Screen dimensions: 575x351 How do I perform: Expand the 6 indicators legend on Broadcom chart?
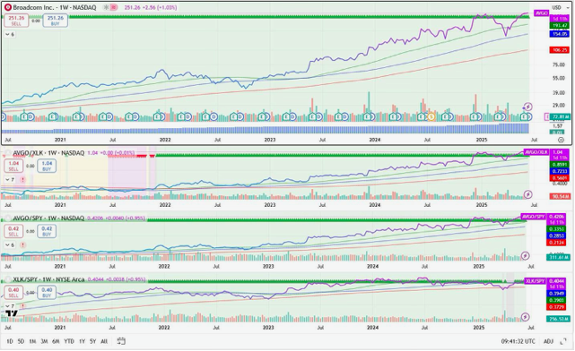click(10, 34)
